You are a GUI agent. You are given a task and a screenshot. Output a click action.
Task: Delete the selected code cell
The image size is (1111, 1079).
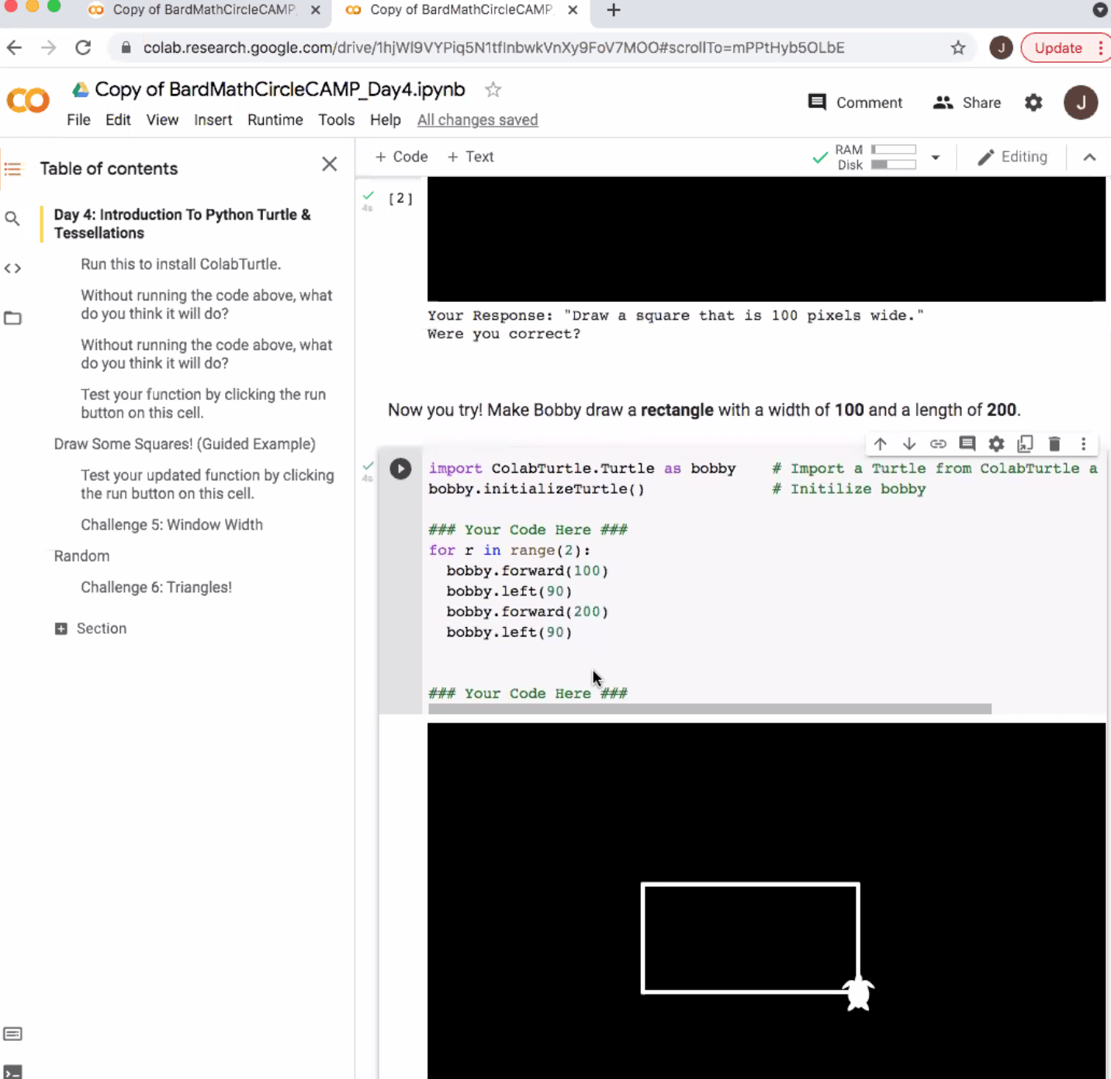1054,443
